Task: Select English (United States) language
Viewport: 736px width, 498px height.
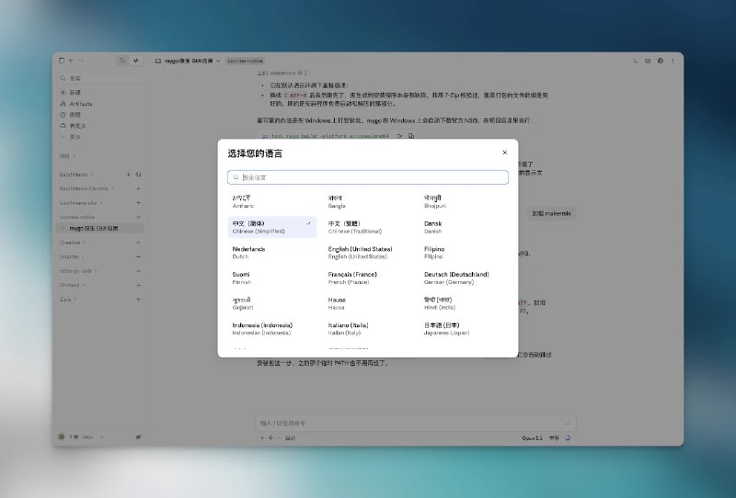Action: [x=367, y=253]
